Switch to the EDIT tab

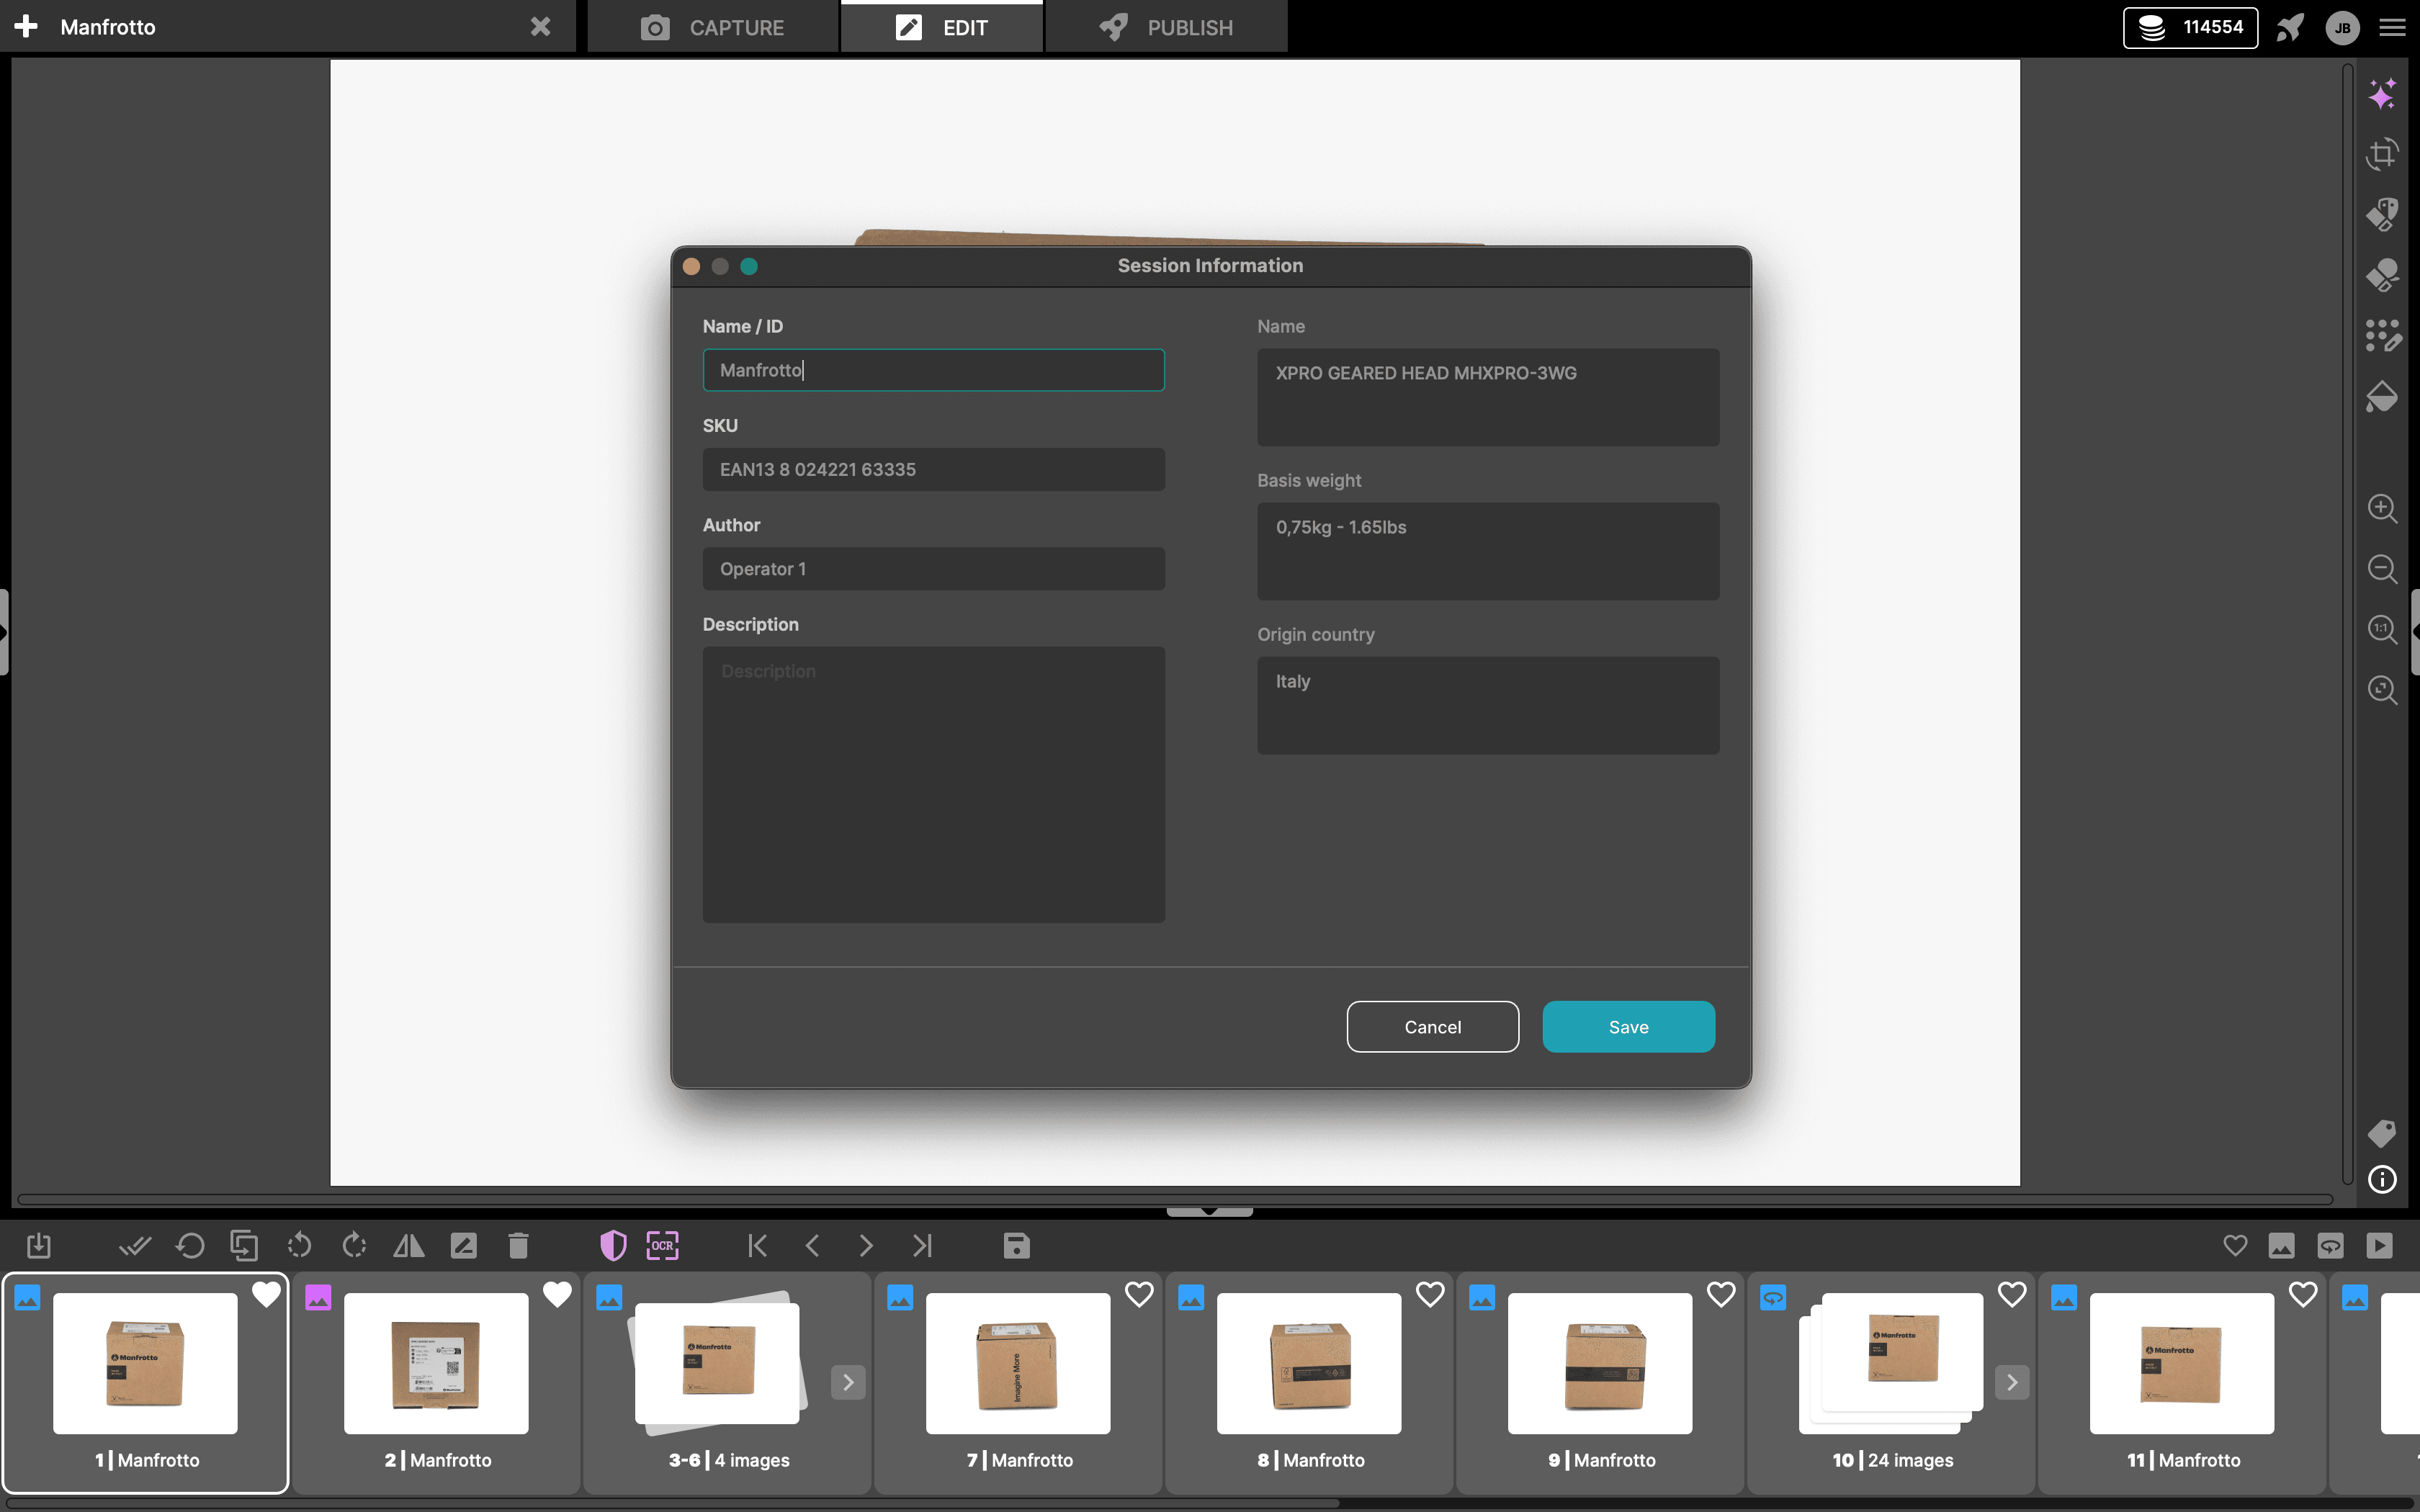click(941, 27)
